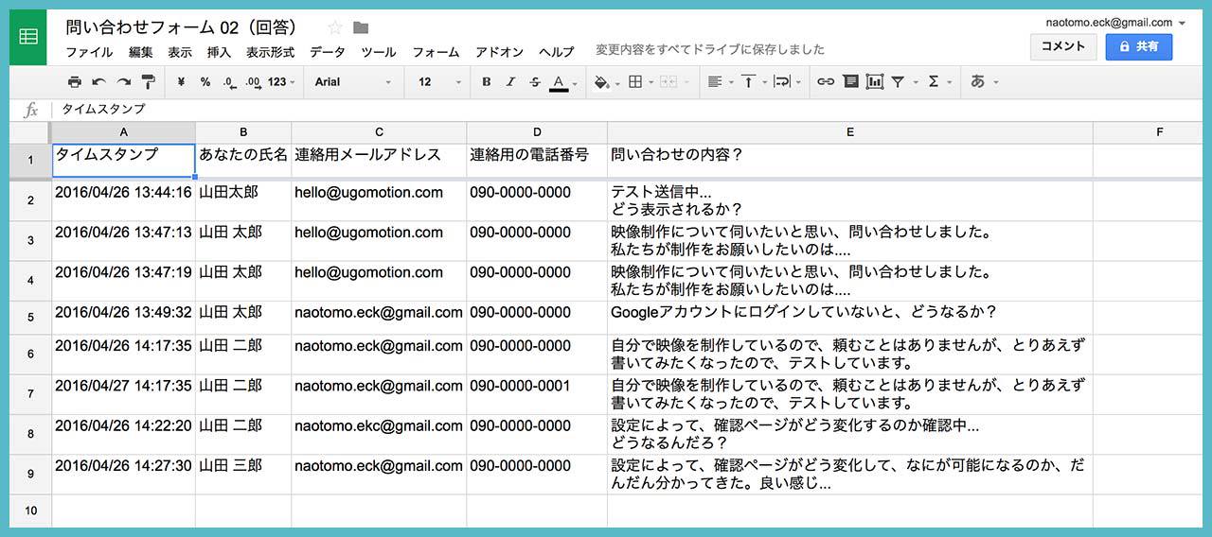Viewport: 1212px width, 537px height.
Task: Select cell with naotomo.ekc@gmail.com
Action: click(x=379, y=434)
